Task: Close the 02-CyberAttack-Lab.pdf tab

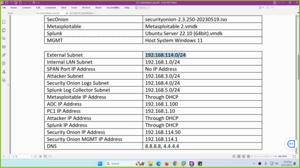Action: coord(67,14)
